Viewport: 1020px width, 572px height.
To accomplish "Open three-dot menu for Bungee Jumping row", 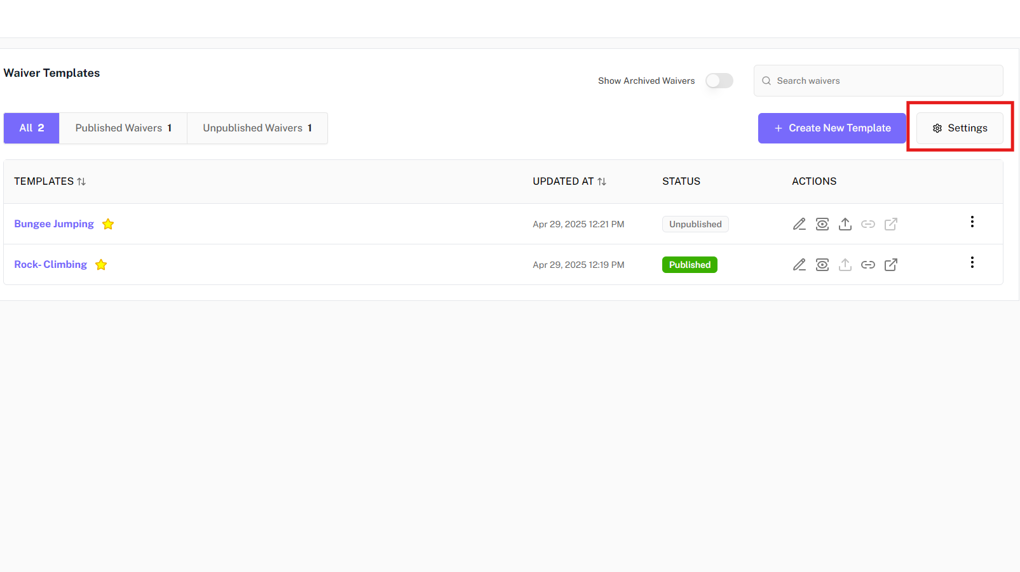I will pos(972,222).
